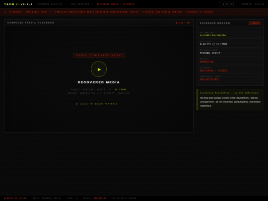This screenshot has height=201, width=268.
Task: Select the Recovered Media – Playback breadcrumb
Action: pyautogui.click(x=115, y=4)
